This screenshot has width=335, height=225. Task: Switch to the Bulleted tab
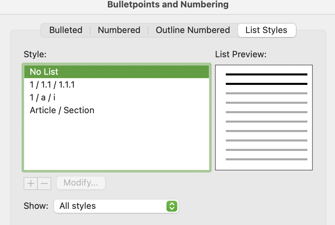pos(66,30)
